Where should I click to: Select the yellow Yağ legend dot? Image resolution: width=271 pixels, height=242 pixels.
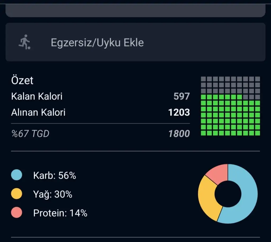[17, 194]
